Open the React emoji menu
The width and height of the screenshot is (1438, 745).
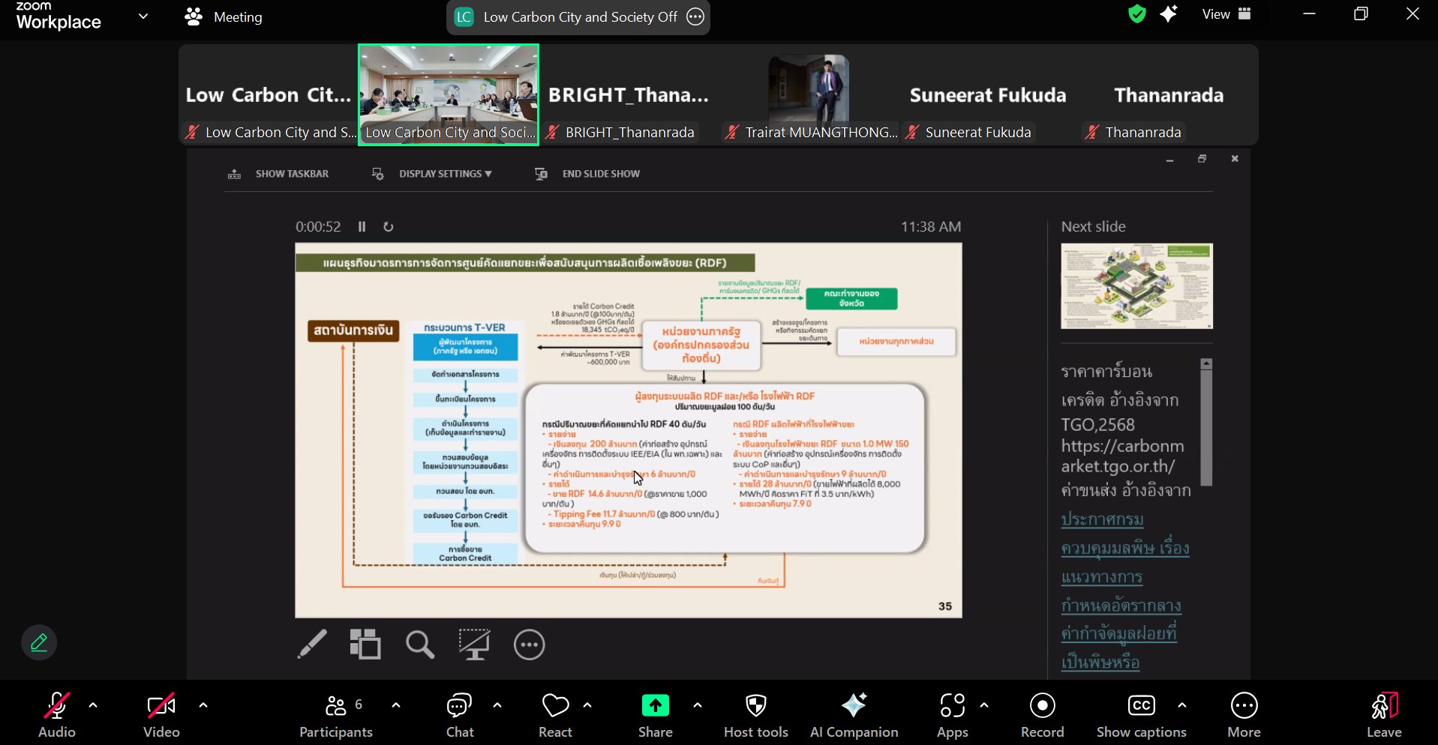click(555, 715)
